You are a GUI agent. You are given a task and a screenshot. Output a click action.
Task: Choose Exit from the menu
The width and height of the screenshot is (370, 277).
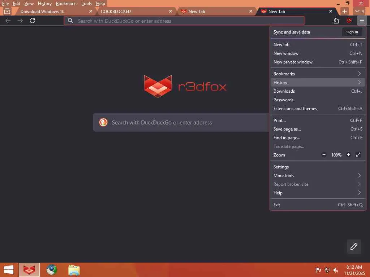(x=318, y=205)
